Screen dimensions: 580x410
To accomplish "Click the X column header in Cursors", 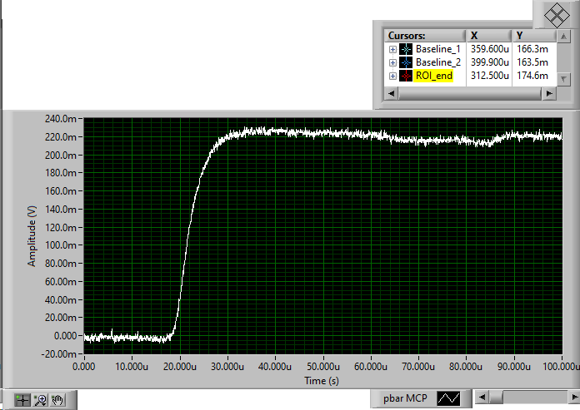I will (489, 36).
